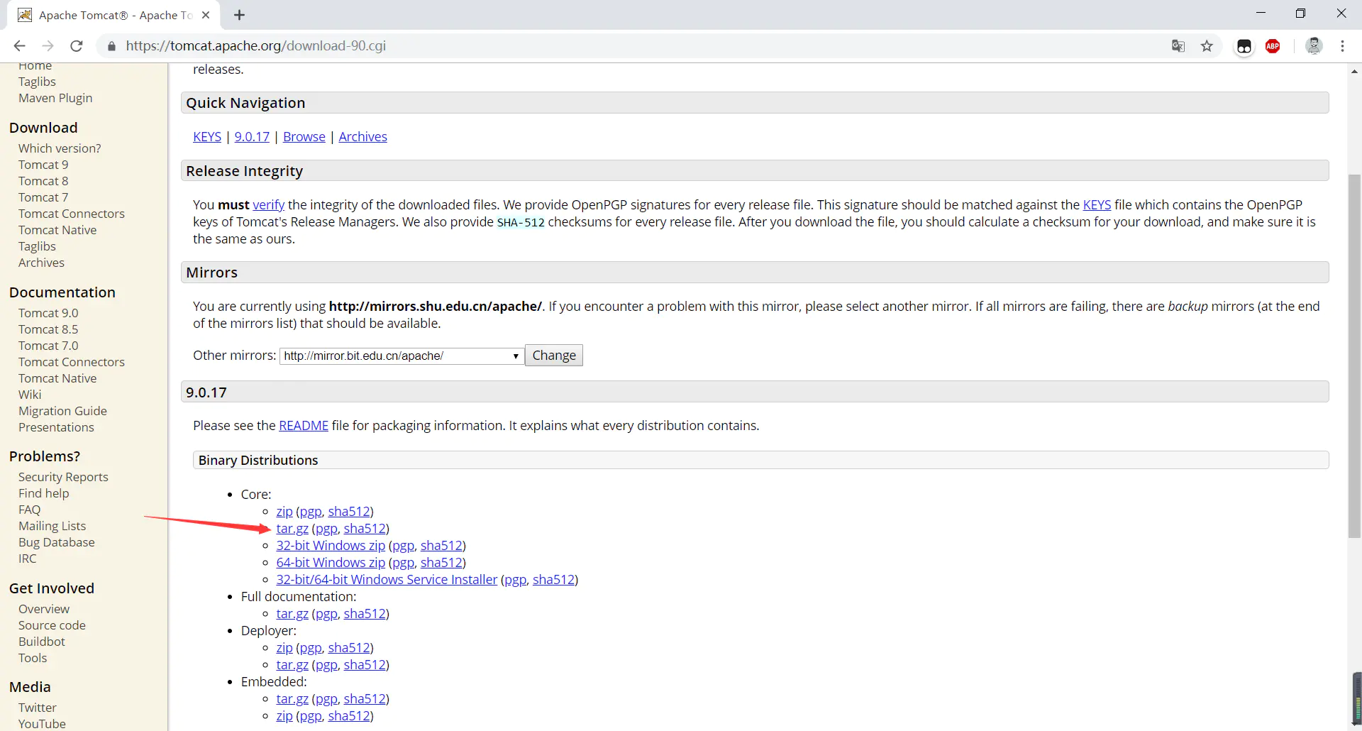
Task: Open the KEYS link in Quick Navigation
Action: pyautogui.click(x=207, y=137)
